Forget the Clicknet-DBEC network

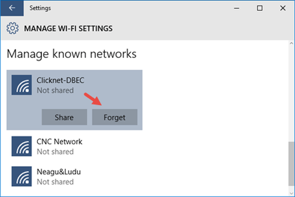[x=115, y=117]
